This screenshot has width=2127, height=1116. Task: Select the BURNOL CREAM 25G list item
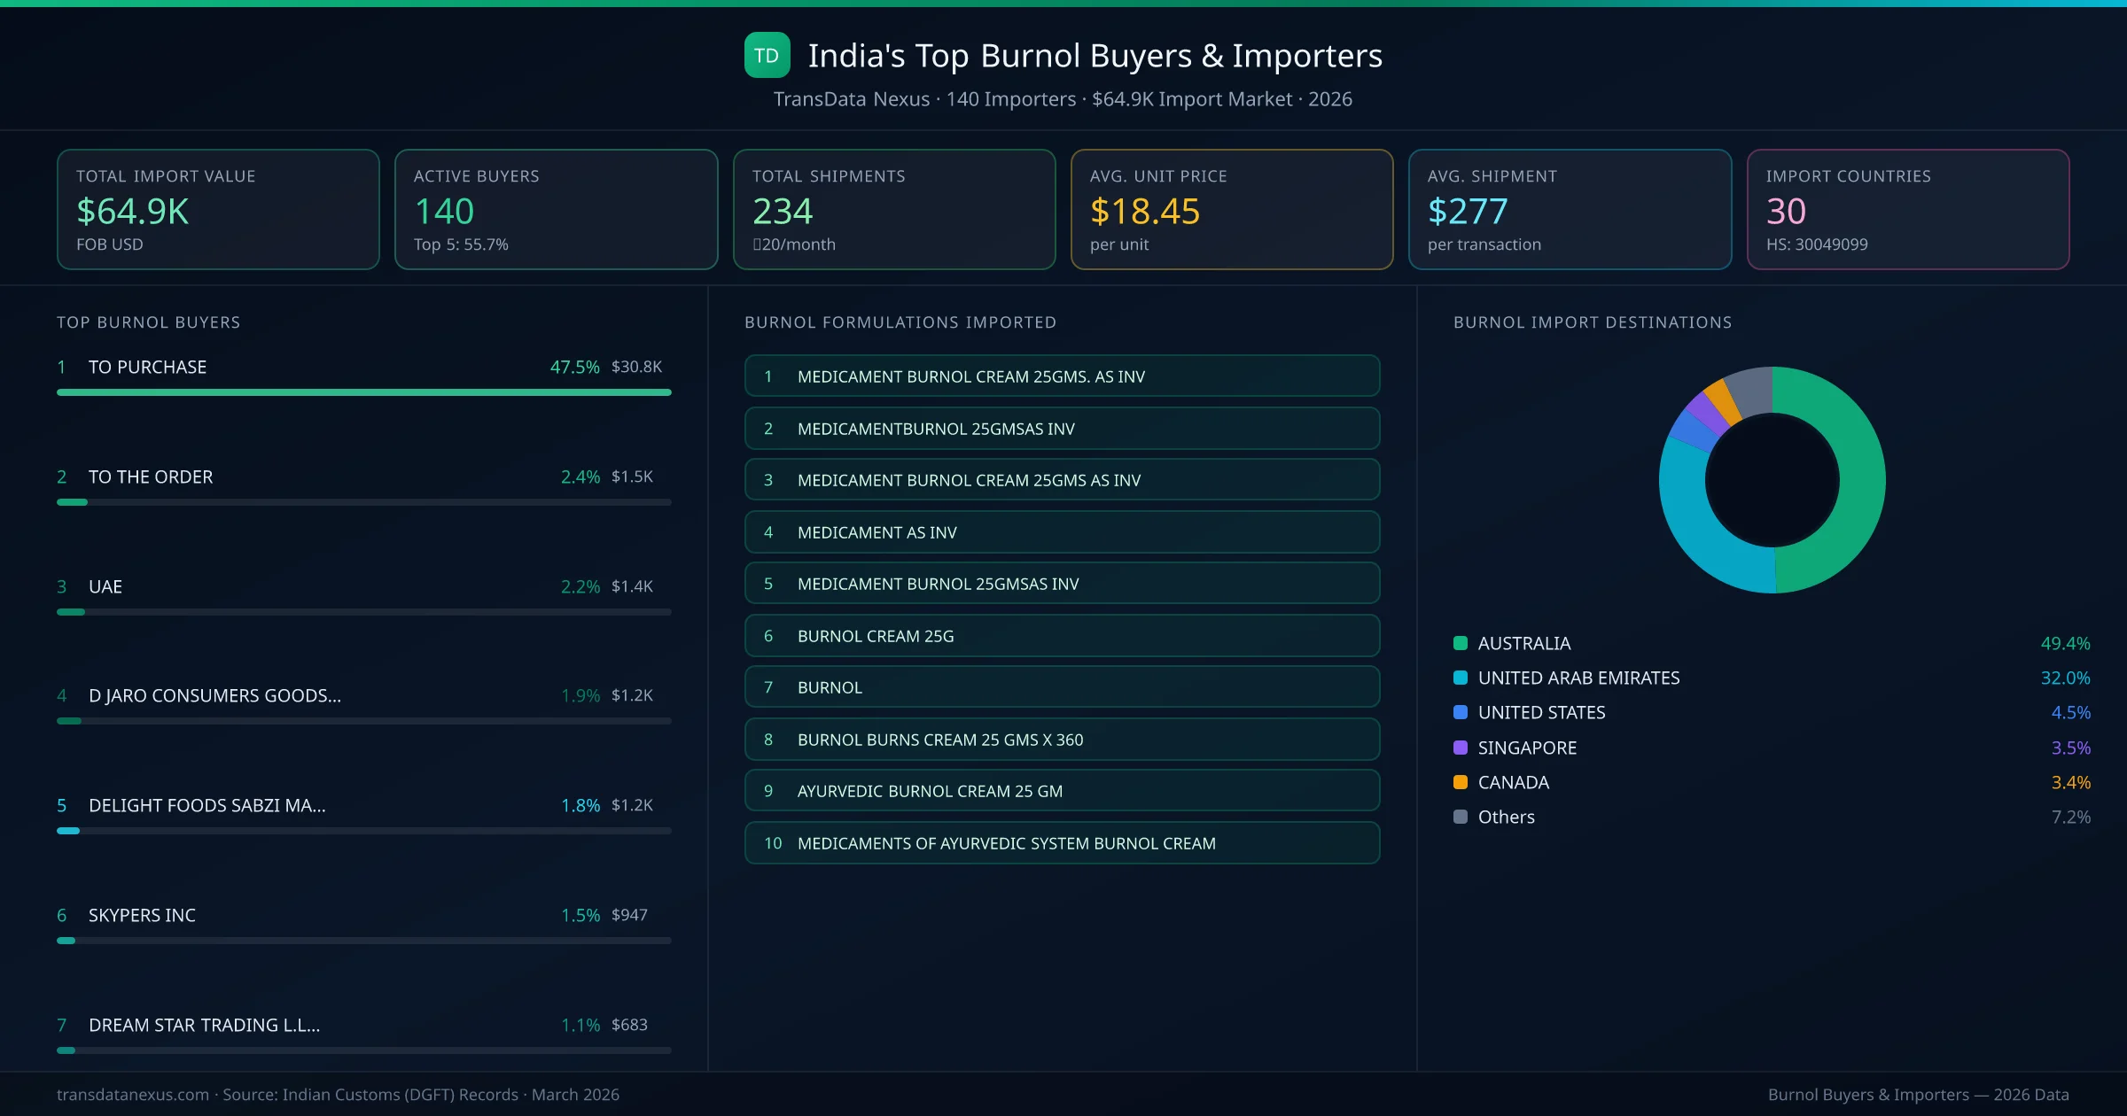pyautogui.click(x=1062, y=635)
